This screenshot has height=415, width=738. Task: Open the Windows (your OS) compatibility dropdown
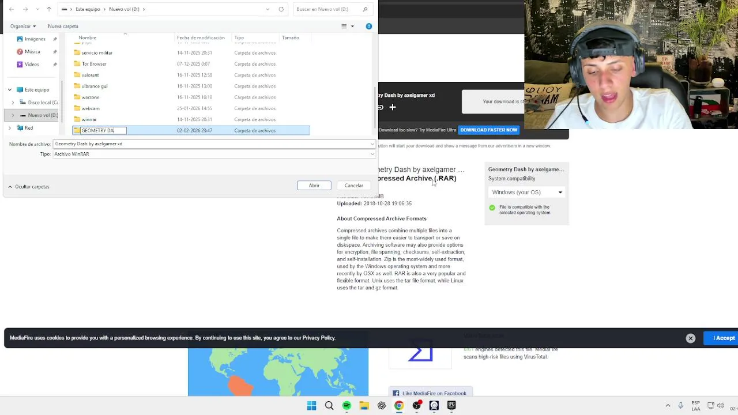[527, 192]
